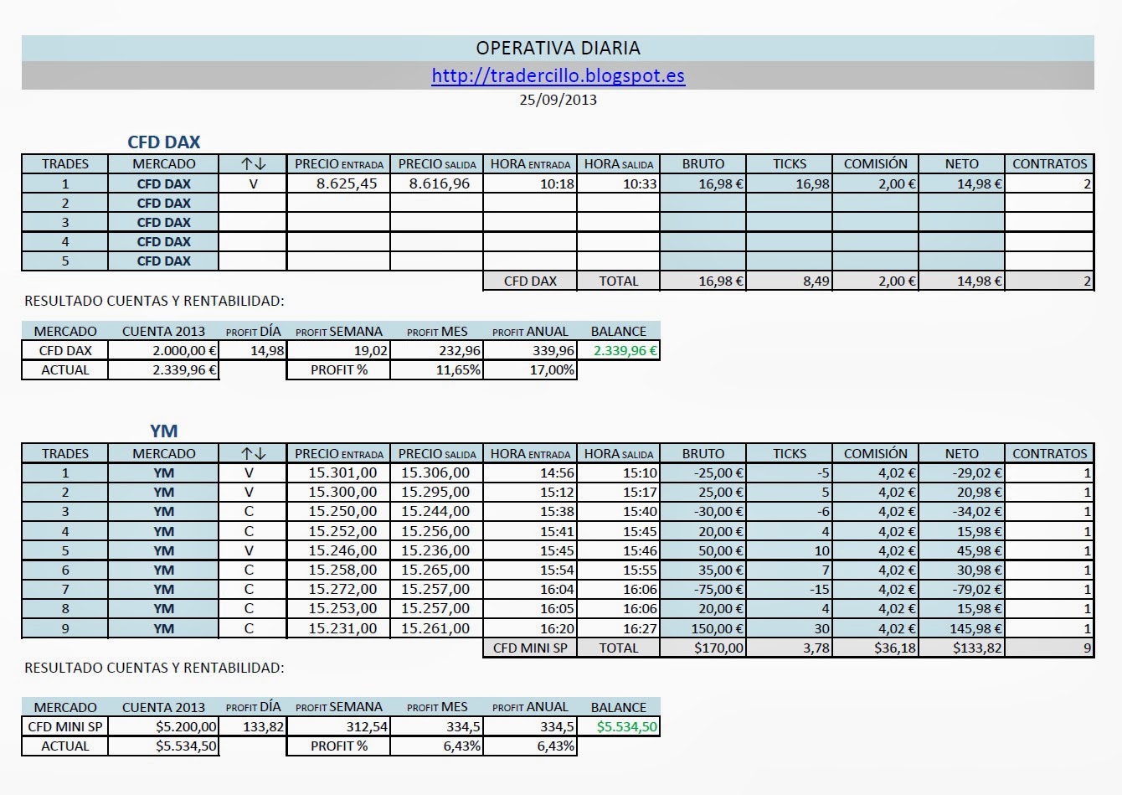Select the profit percentage 11,65%
Image resolution: width=1122 pixels, height=795 pixels.
458,369
